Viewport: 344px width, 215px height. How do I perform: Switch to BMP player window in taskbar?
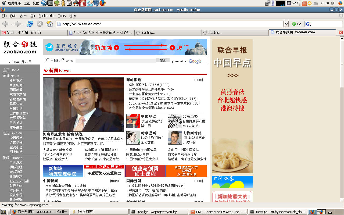click(x=218, y=212)
